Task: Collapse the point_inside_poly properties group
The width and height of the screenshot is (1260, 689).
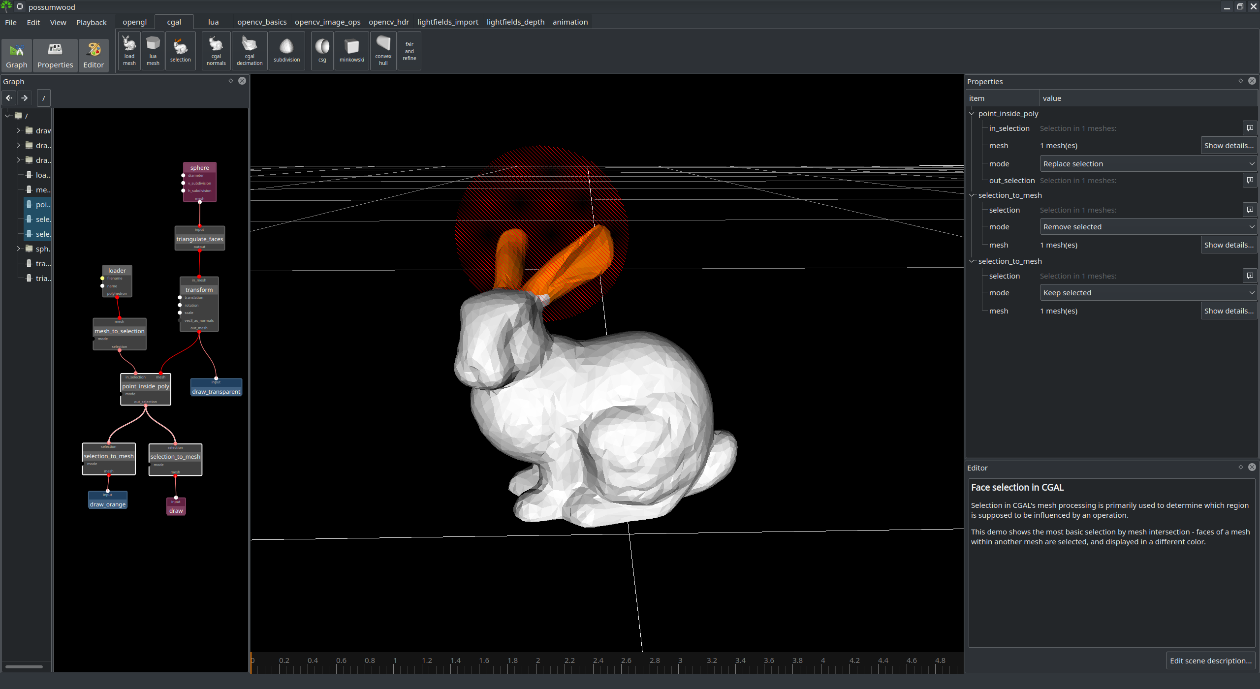Action: click(x=972, y=114)
